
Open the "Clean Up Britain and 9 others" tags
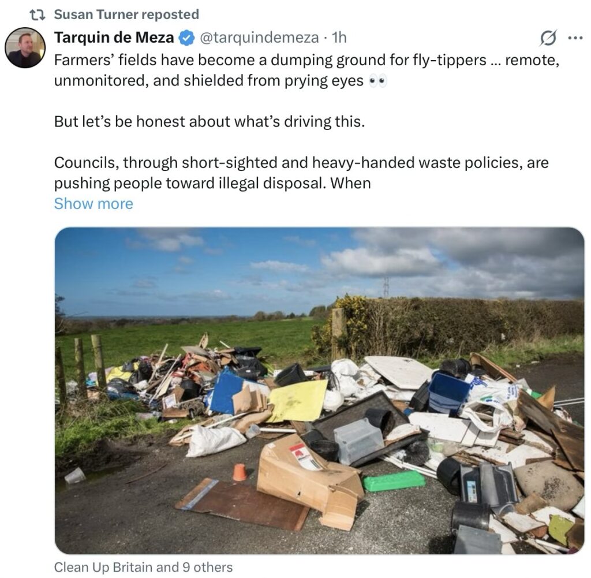143,568
